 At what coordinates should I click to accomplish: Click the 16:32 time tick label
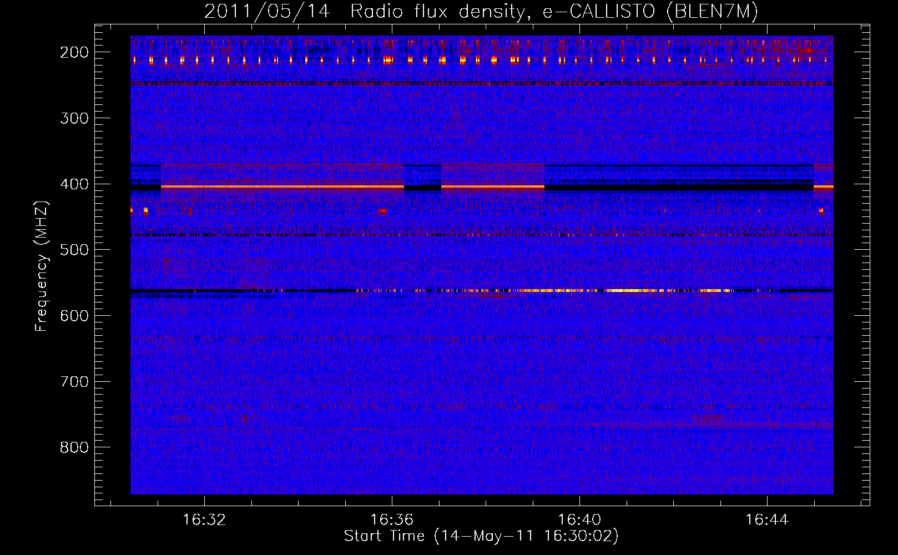click(205, 520)
